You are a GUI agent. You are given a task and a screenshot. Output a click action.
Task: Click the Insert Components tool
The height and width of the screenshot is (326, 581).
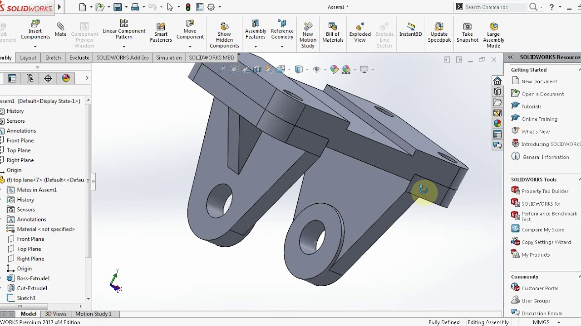point(35,30)
